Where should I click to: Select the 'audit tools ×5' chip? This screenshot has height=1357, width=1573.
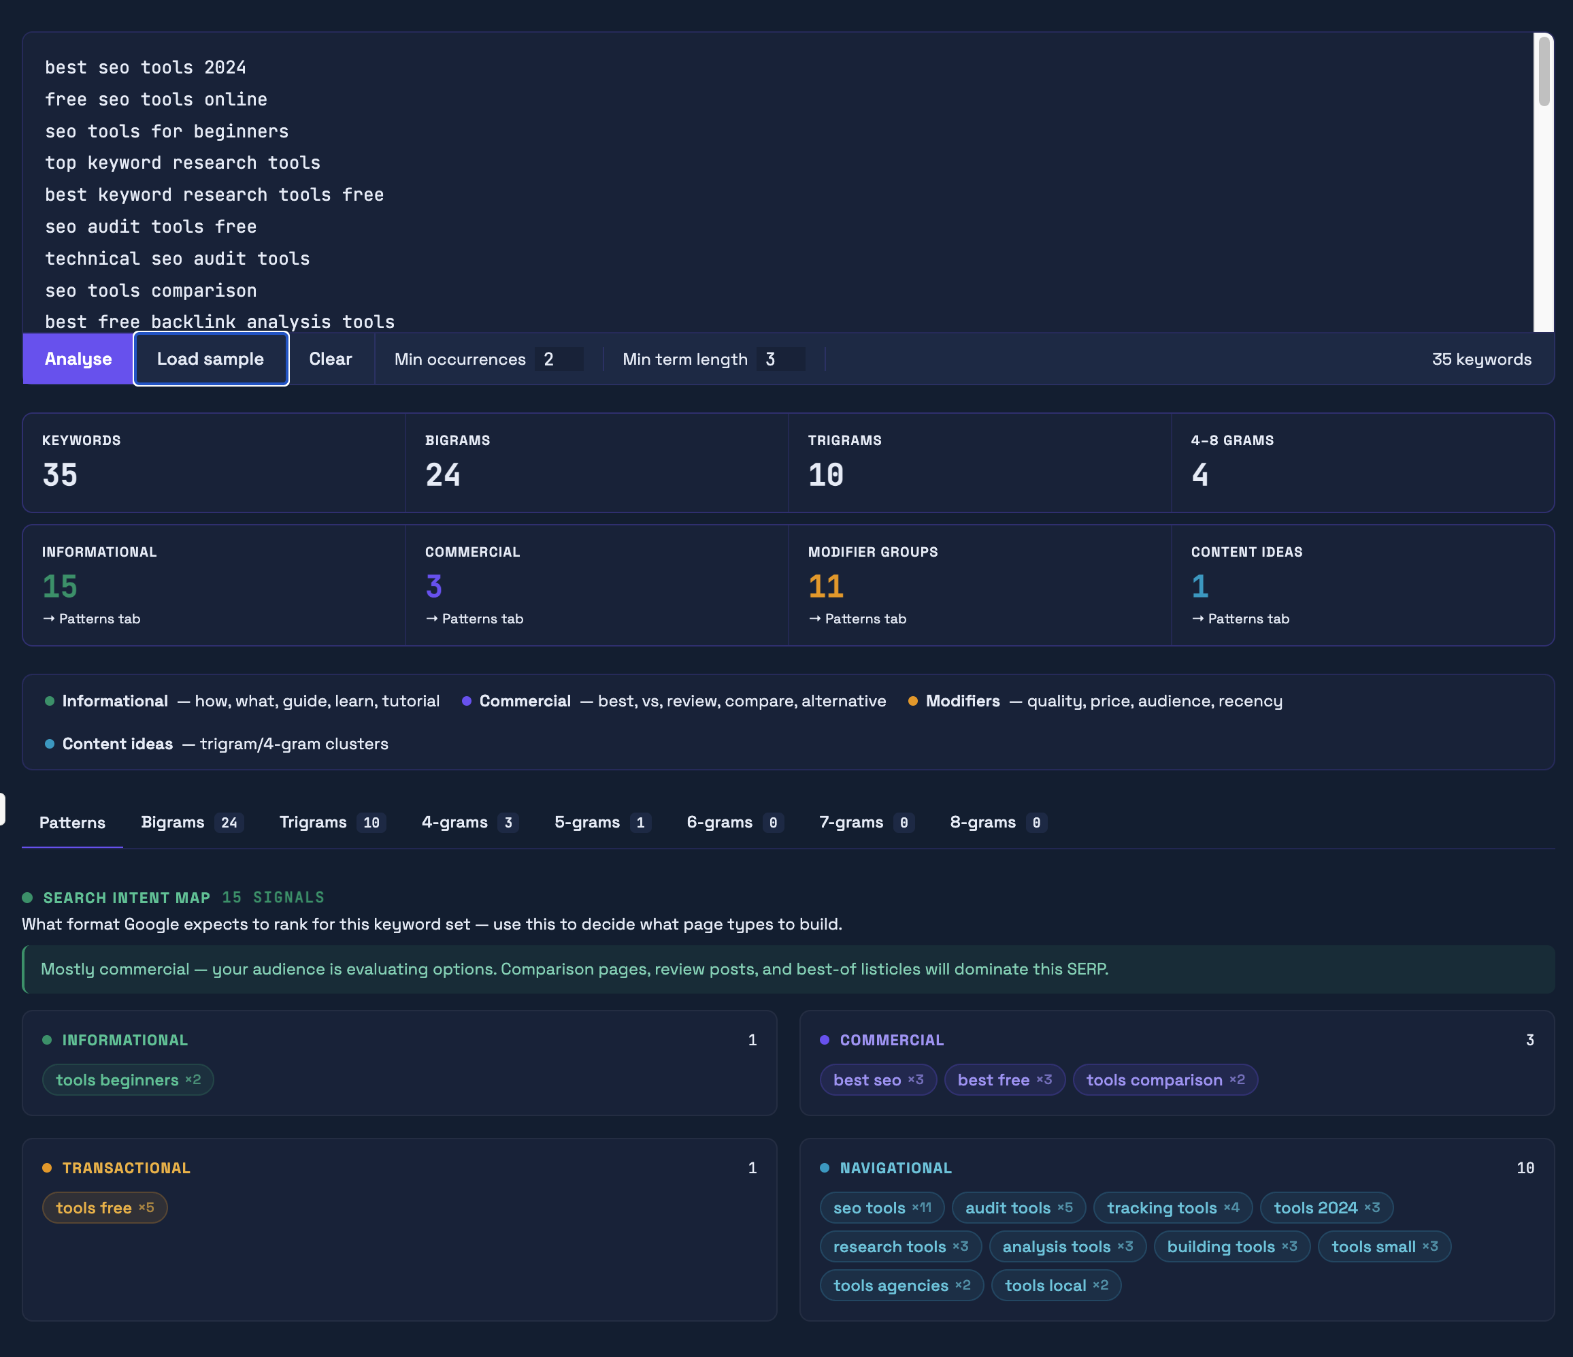pyautogui.click(x=1019, y=1207)
